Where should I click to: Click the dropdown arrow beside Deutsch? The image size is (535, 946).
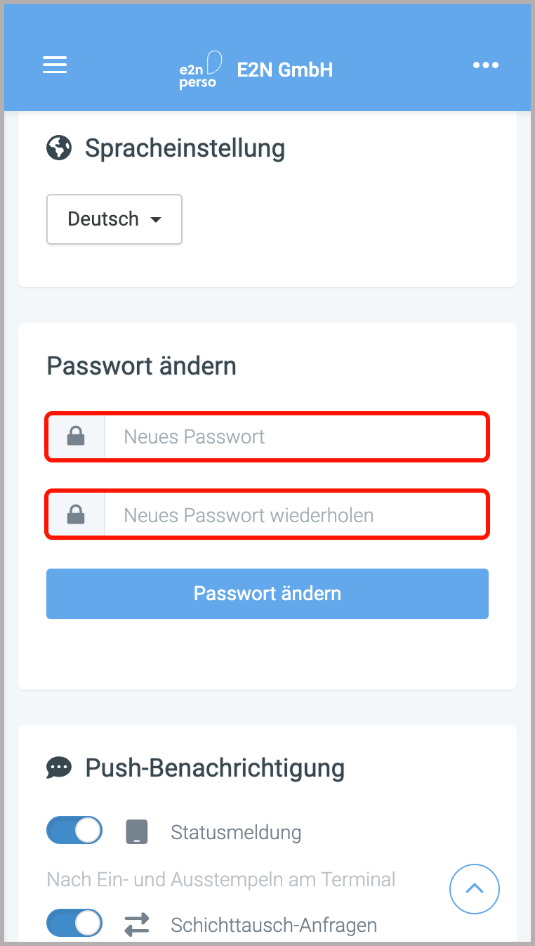click(x=156, y=219)
